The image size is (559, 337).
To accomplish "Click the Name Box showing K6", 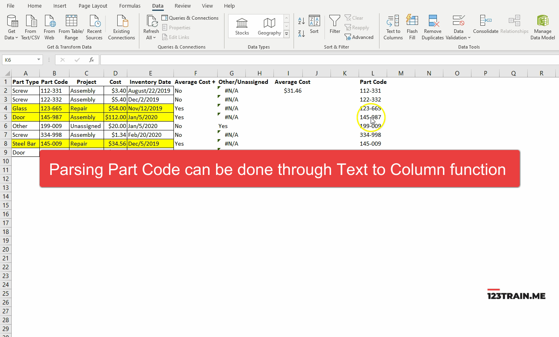I will tap(19, 60).
